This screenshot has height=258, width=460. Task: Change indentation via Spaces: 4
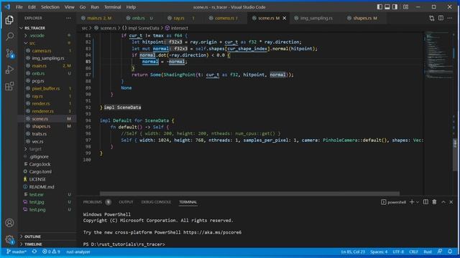pos(379,252)
